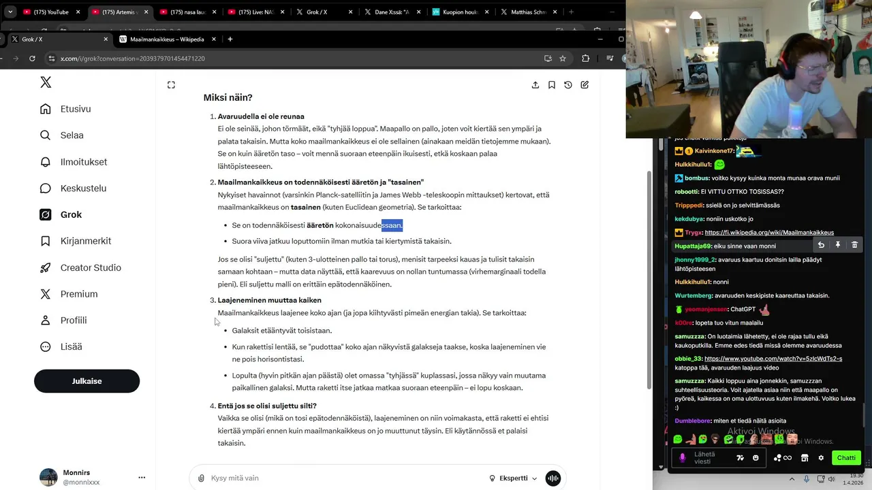This screenshot has height=490, width=872.
Task: Click taskbar microphone tray icon
Action: point(807,479)
